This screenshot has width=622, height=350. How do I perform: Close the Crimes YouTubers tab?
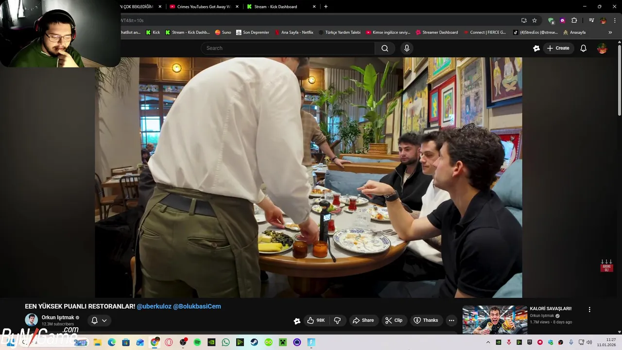pyautogui.click(x=237, y=7)
